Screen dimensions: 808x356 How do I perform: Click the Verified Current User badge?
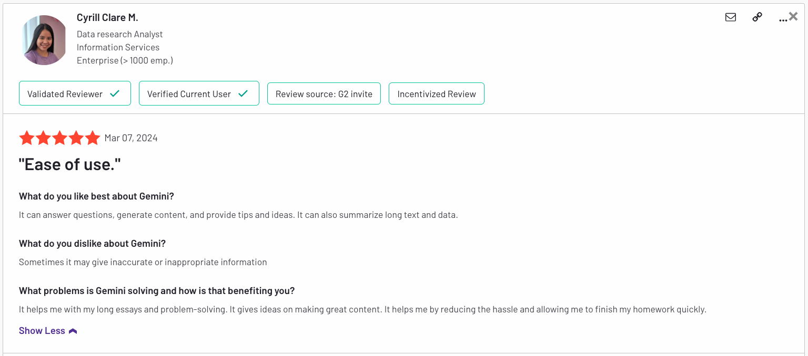[x=199, y=93]
